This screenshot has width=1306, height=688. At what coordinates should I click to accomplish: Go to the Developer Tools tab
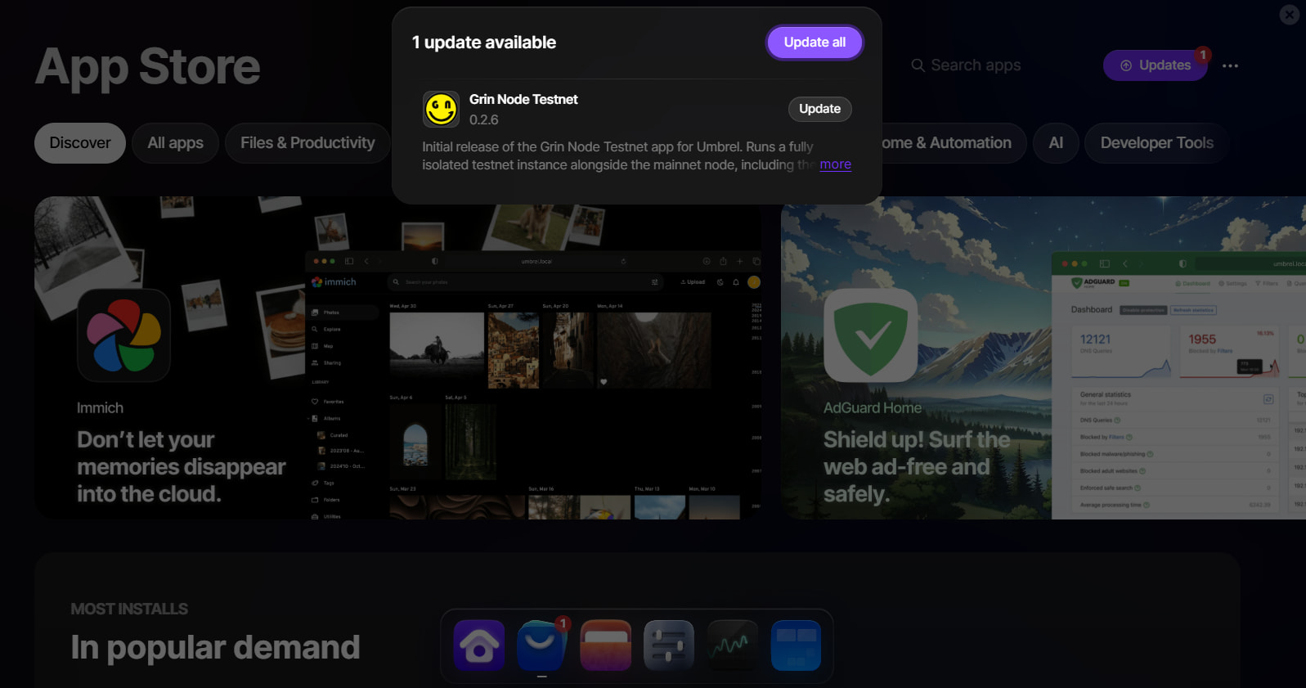pyautogui.click(x=1156, y=143)
